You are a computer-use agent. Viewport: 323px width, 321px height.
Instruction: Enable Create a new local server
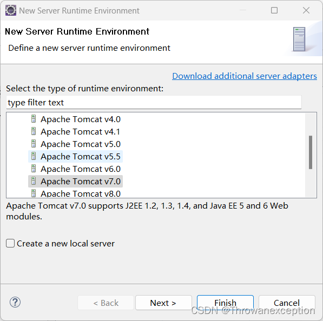10,243
